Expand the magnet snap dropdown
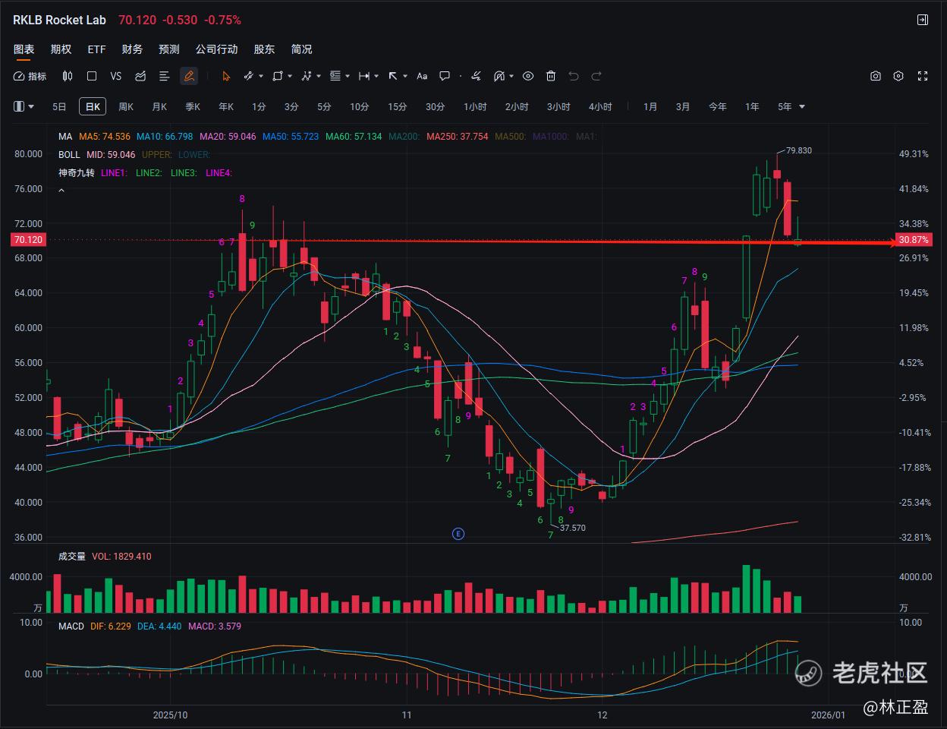947x729 pixels. (512, 76)
